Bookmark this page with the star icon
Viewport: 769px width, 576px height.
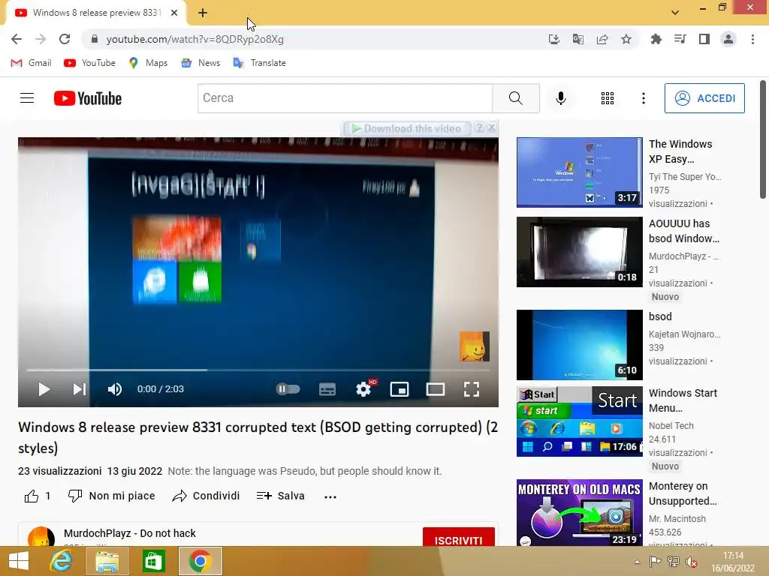[626, 39]
